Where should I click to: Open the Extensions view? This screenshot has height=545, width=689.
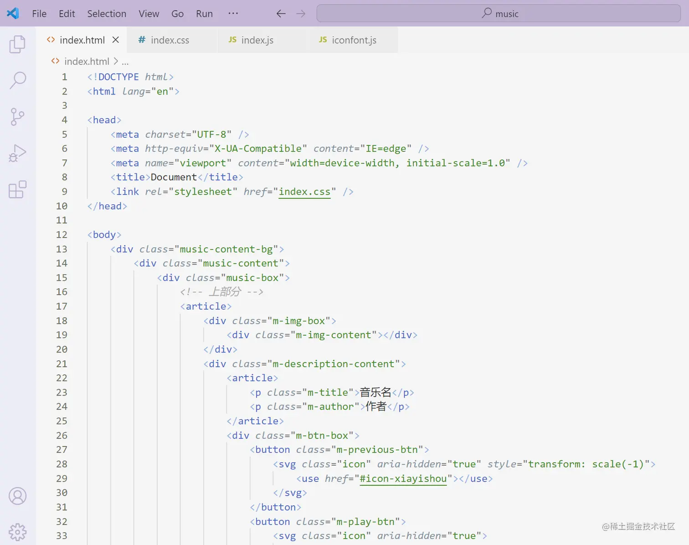[17, 189]
